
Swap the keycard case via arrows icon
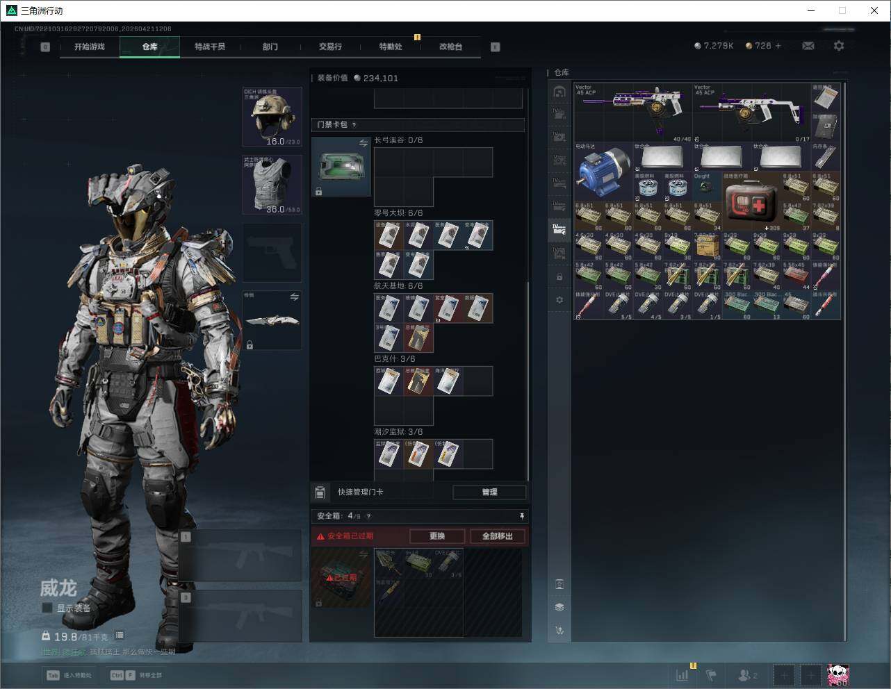pyautogui.click(x=363, y=143)
